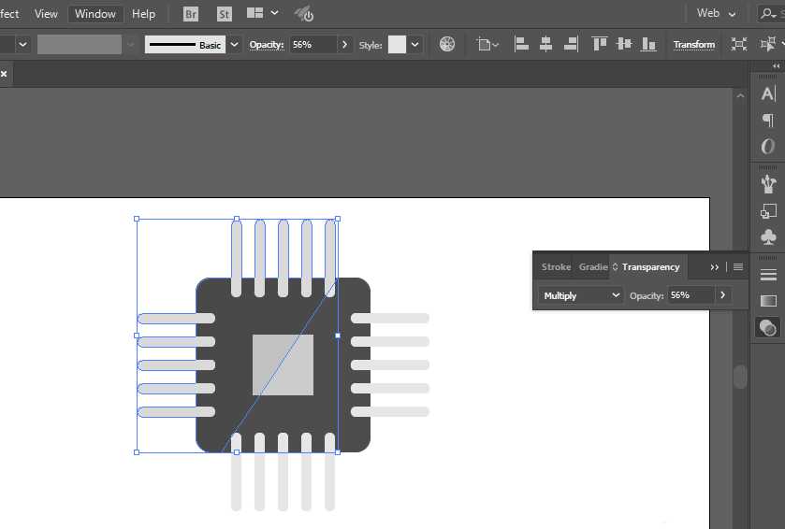Open Adobe Bridge with the Br icon
Viewport: 785px width, 529px height.
[x=191, y=14]
